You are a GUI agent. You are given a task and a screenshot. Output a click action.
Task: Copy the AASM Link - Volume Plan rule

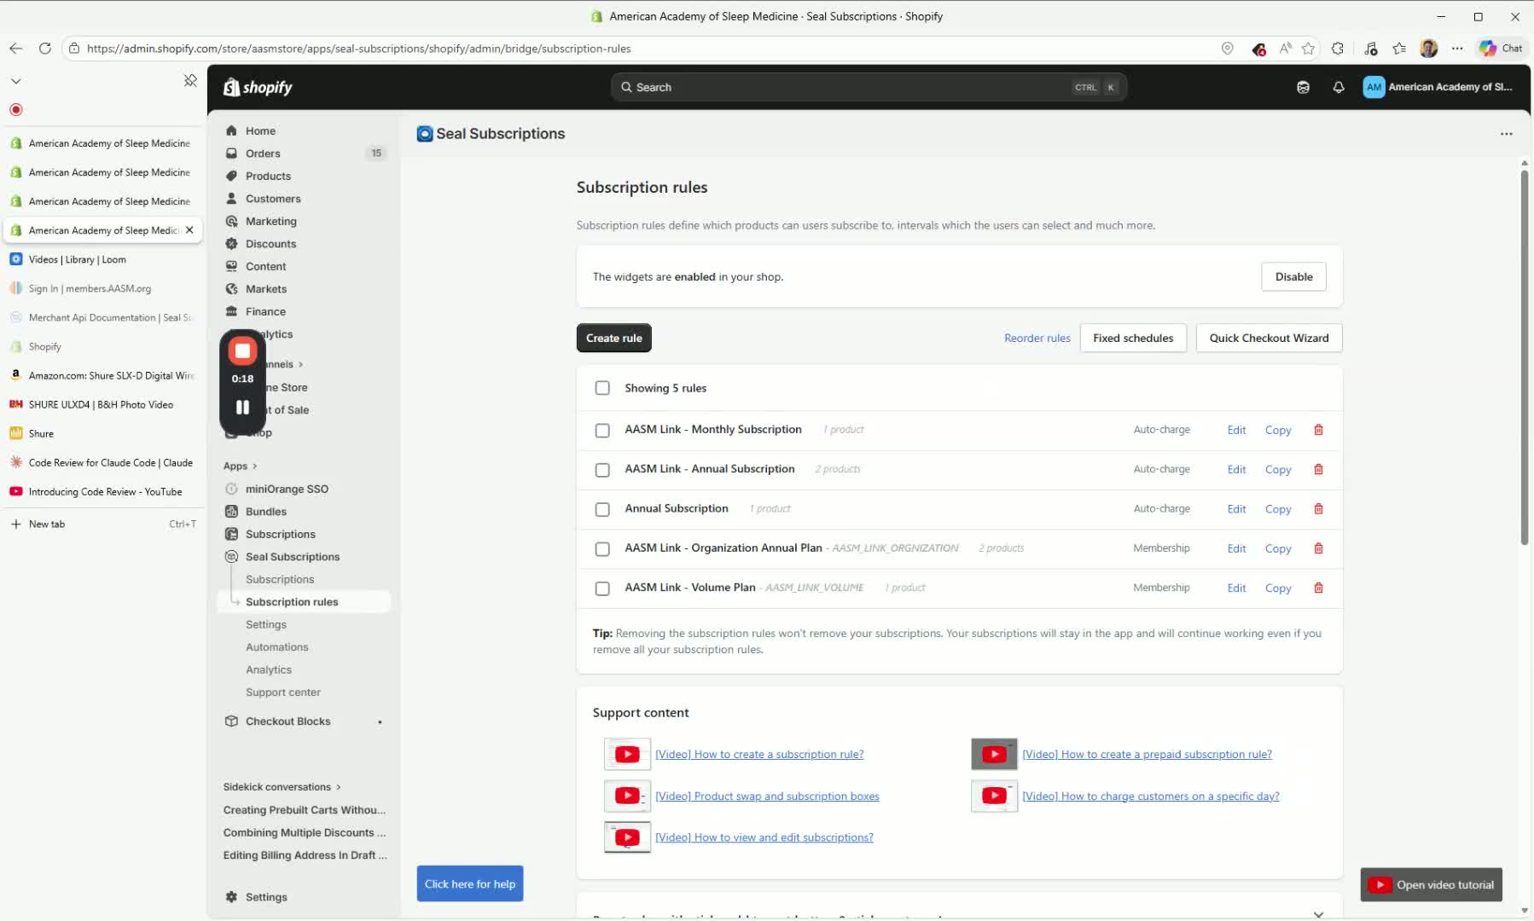tap(1278, 588)
